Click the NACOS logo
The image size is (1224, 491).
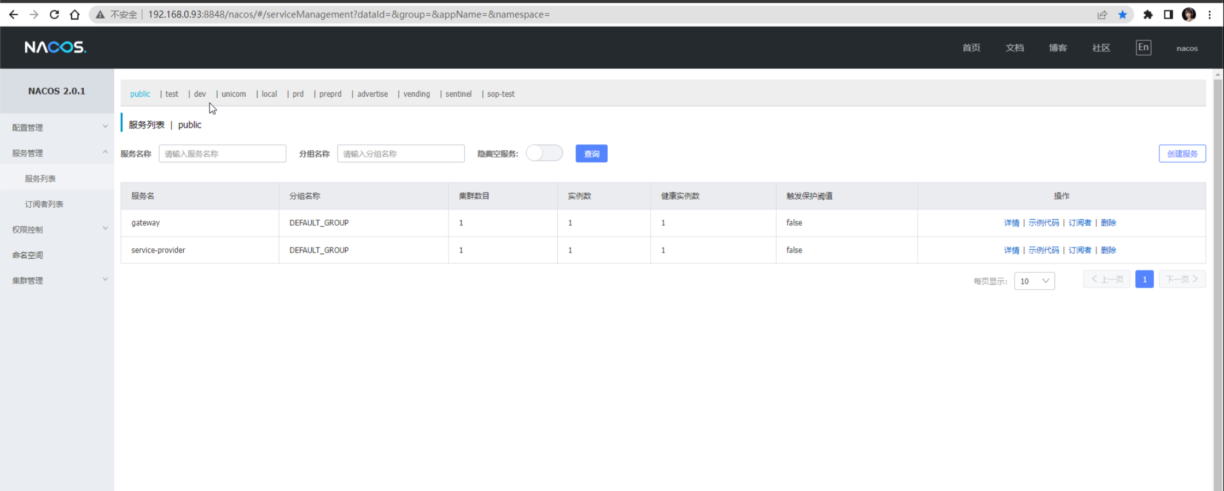(x=55, y=48)
